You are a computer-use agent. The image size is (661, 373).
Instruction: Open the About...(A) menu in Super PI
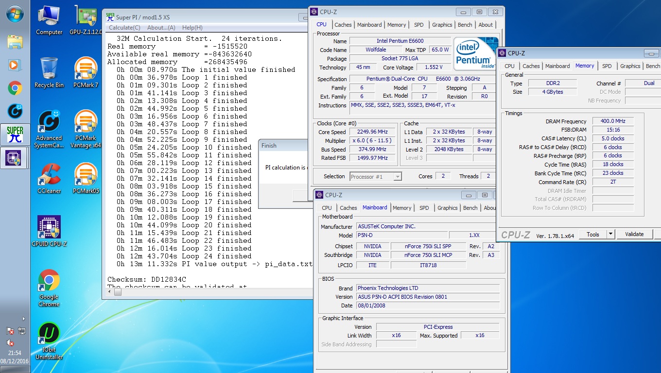[x=161, y=28]
